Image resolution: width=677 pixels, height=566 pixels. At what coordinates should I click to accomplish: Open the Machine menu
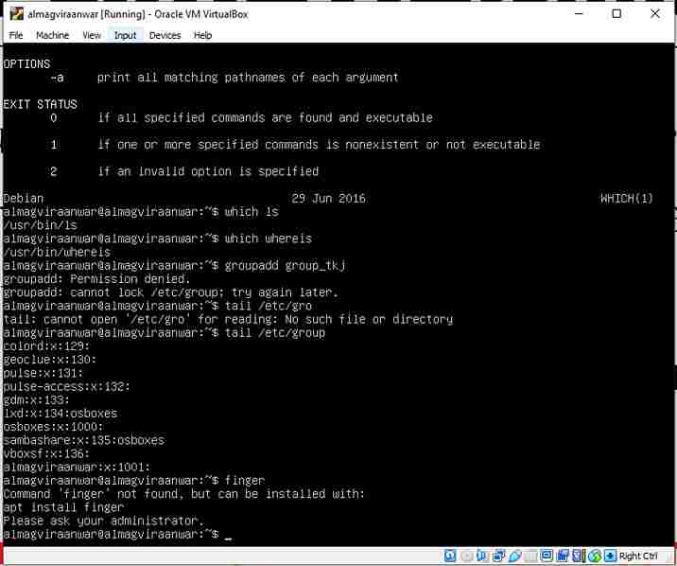coord(53,35)
